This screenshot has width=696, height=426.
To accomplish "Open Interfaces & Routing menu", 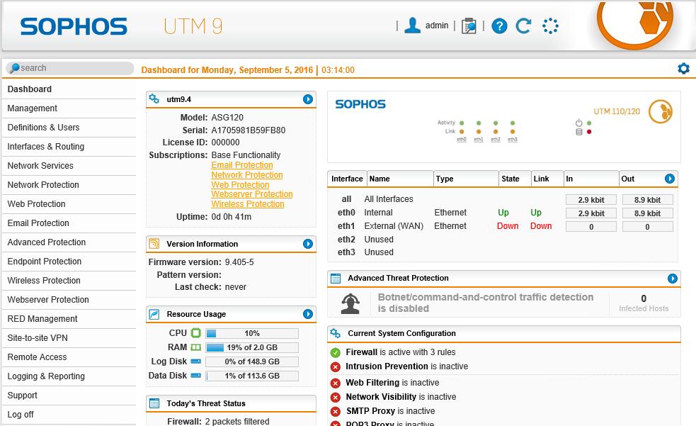I will [x=69, y=147].
